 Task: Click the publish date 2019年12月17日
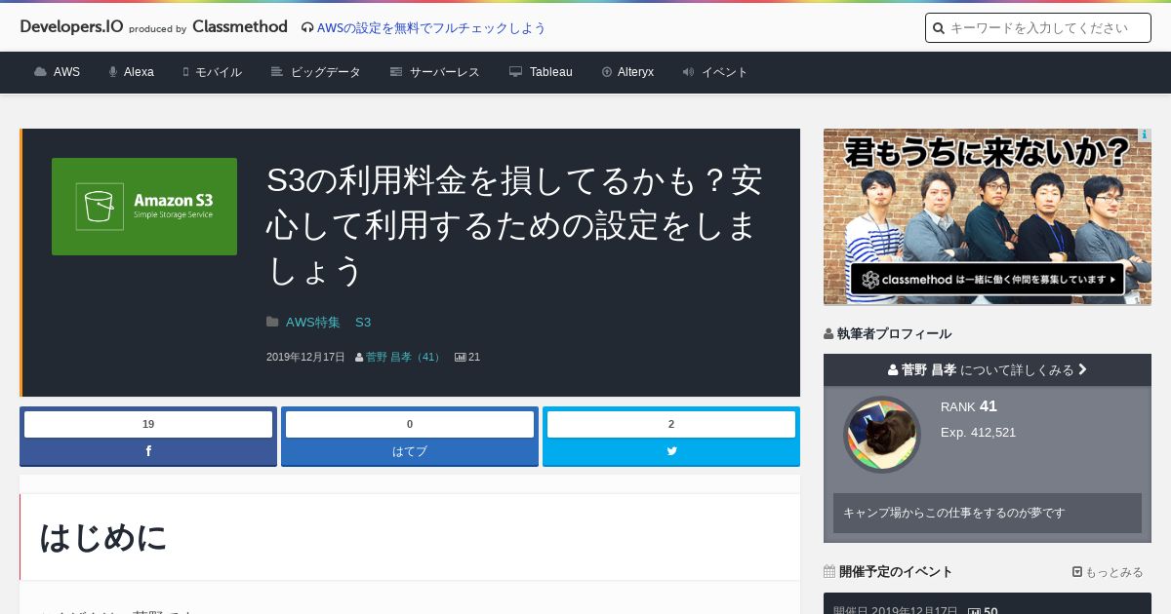[305, 358]
